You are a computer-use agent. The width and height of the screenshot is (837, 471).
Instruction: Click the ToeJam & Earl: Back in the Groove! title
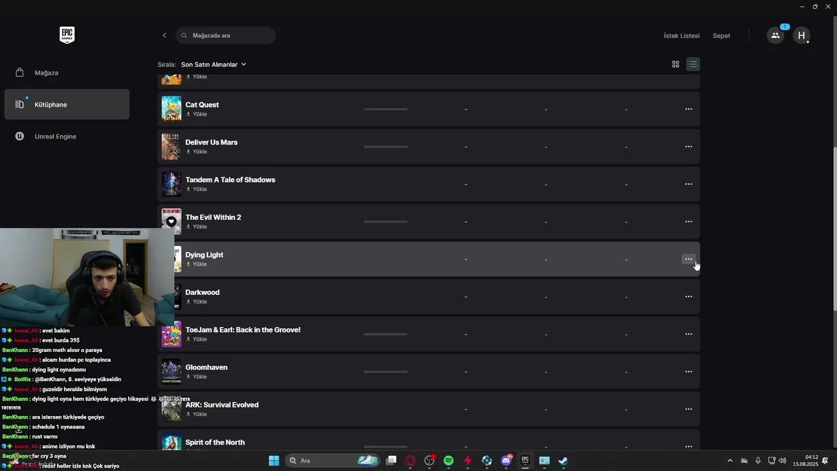pos(243,330)
